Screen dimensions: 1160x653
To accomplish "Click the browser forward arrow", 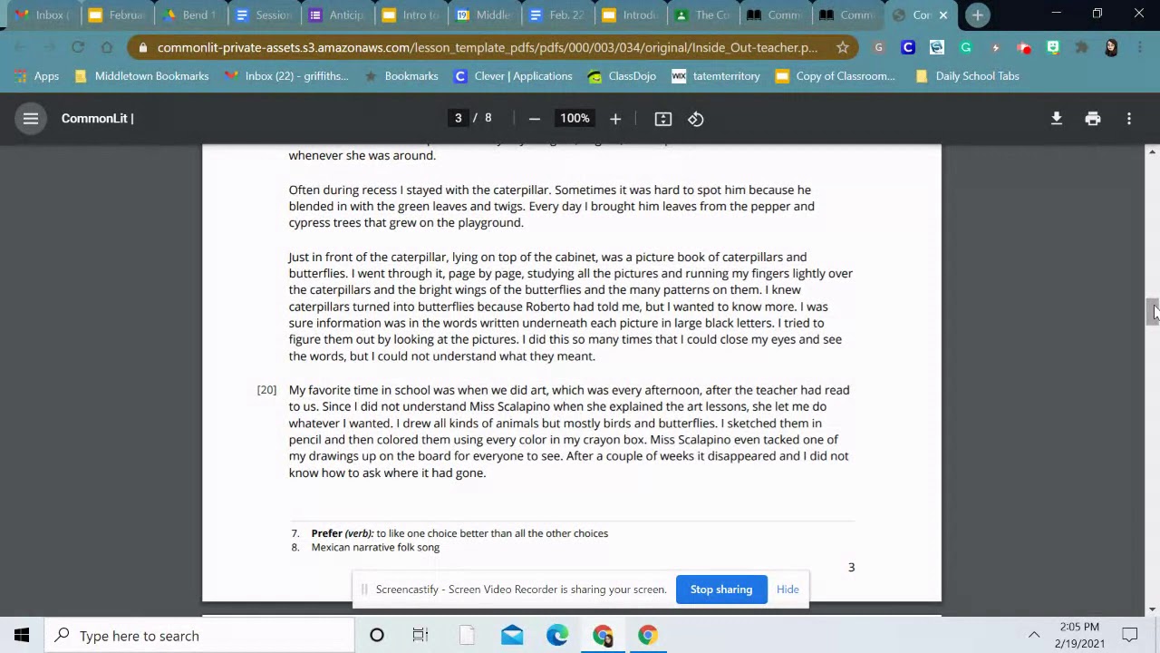I will click(49, 47).
